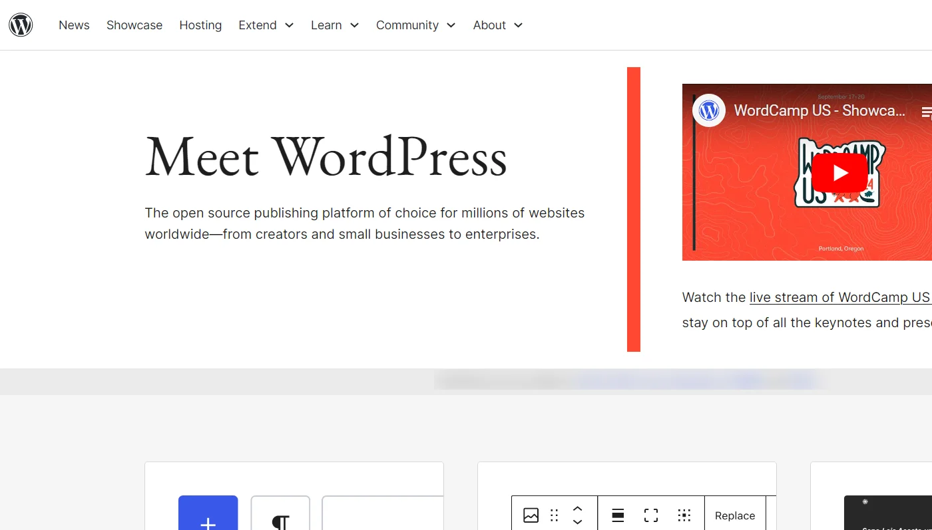Click the Replace button in block toolbar
Image resolution: width=932 pixels, height=530 pixels.
click(735, 515)
